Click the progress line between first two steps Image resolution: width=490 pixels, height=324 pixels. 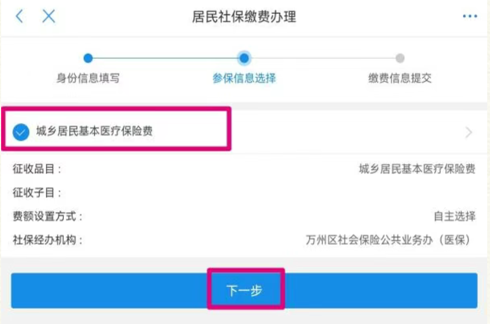(166, 58)
